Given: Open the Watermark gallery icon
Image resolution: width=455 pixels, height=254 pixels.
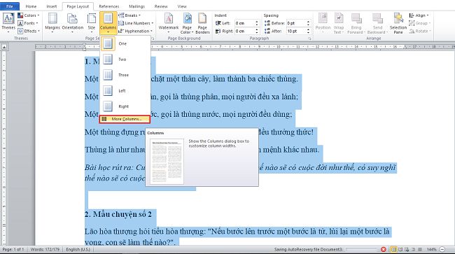Looking at the screenshot, I should click(x=169, y=22).
